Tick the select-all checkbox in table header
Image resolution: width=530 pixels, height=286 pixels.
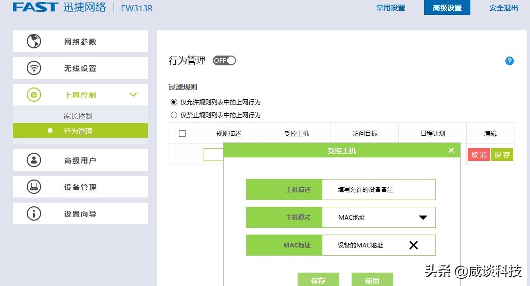pyautogui.click(x=182, y=134)
